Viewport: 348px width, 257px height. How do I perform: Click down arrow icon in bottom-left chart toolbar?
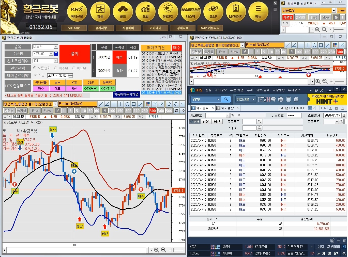click(x=176, y=104)
